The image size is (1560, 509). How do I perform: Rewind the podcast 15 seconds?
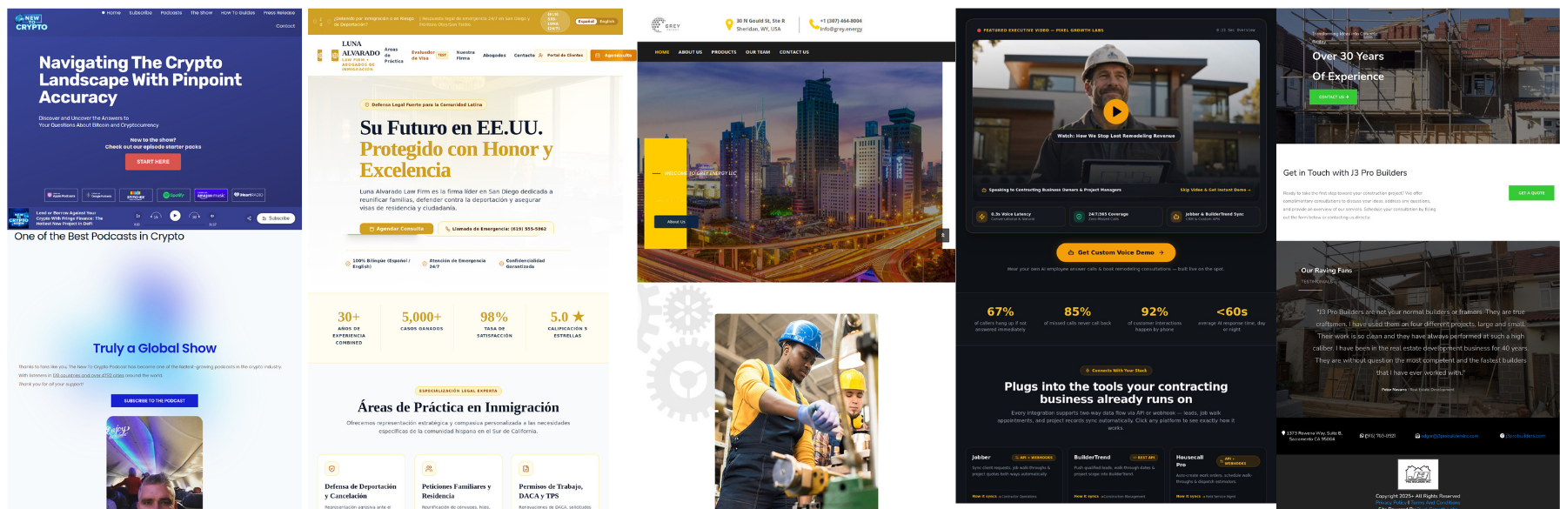156,216
